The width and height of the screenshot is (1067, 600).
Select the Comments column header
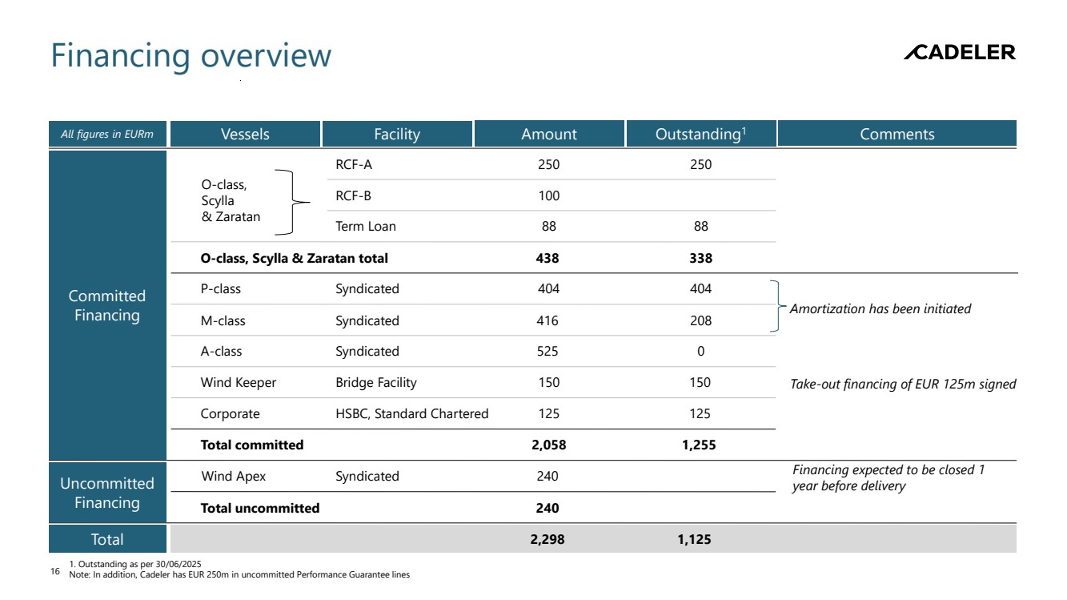tap(897, 134)
